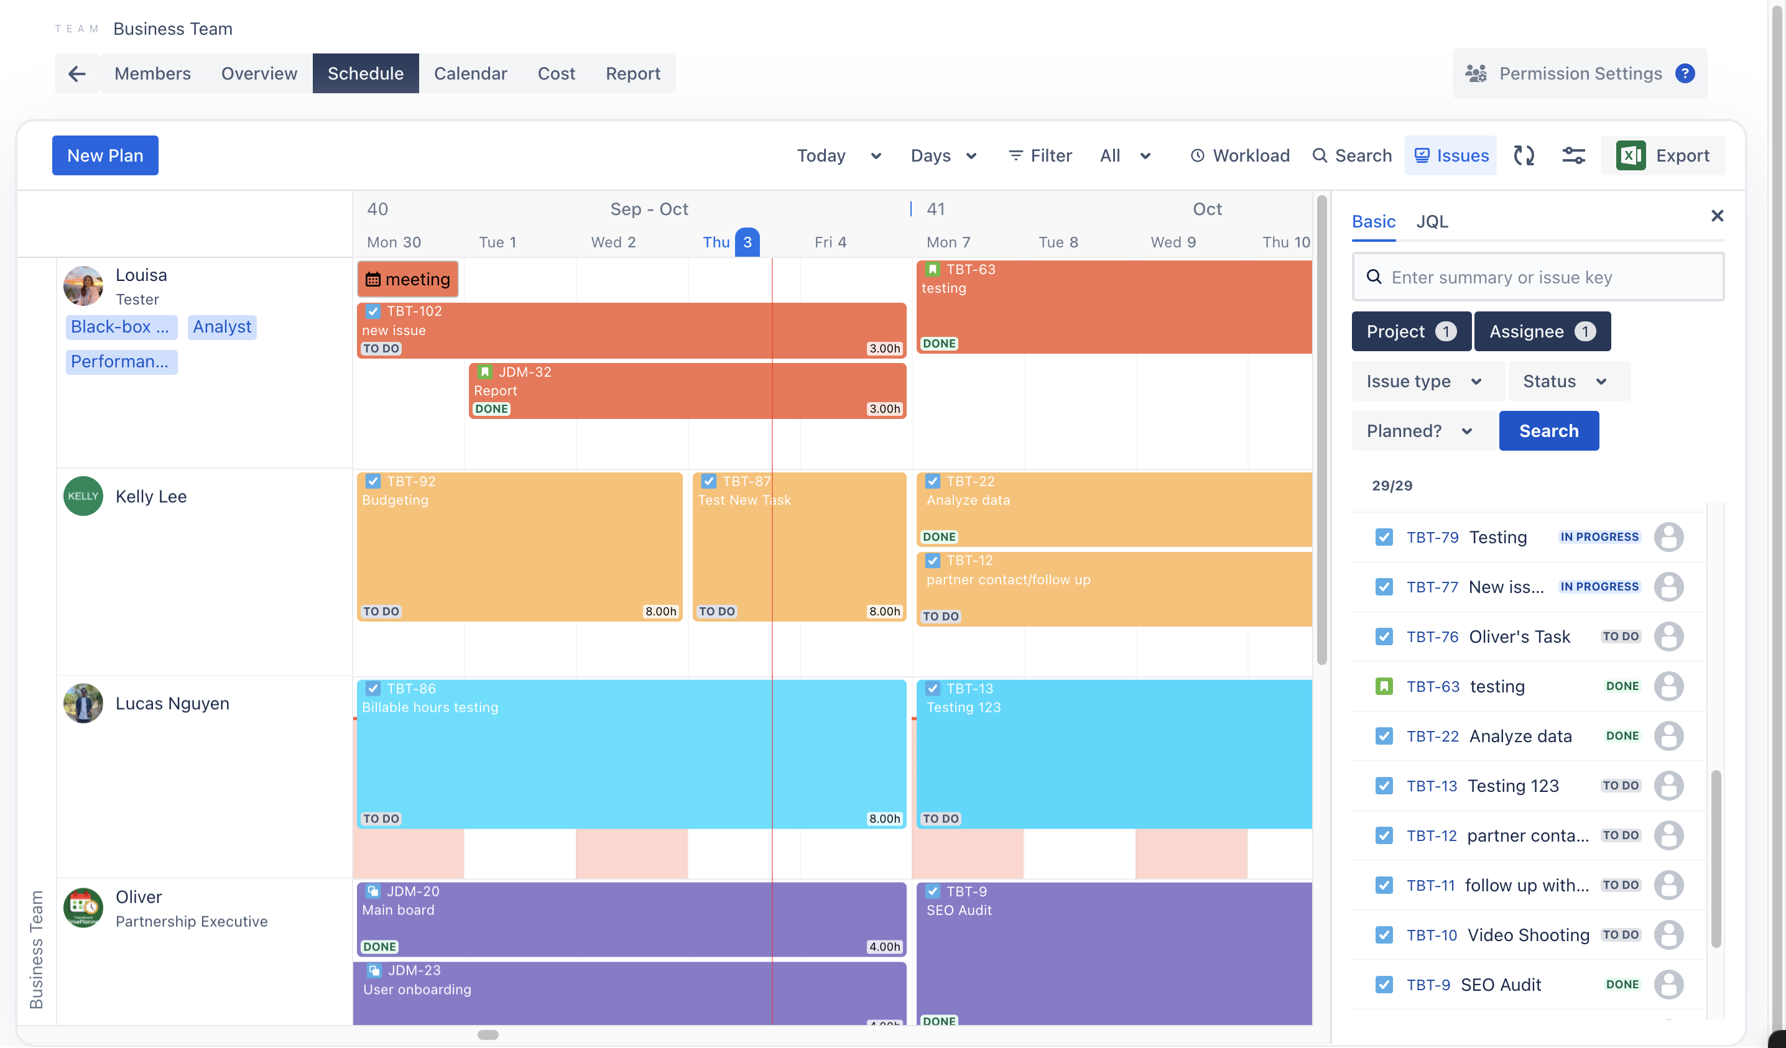Toggle the checkbox on TBT-102 new issue card
Viewport: 1786px width, 1048px height.
click(x=372, y=311)
